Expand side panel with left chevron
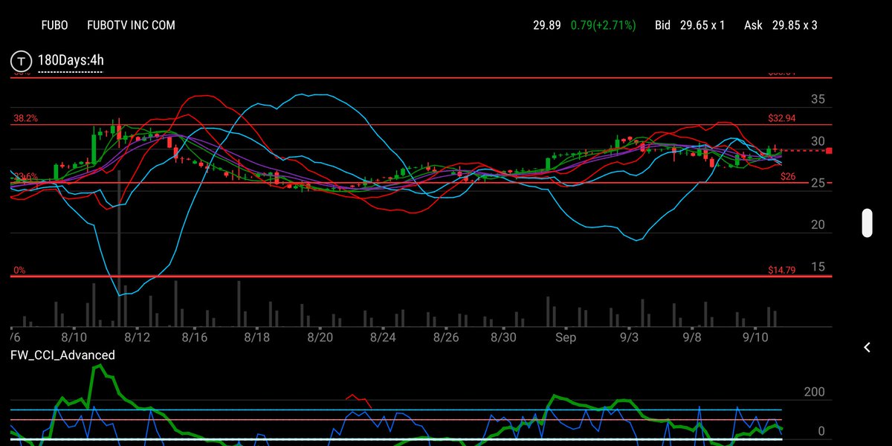 coord(867,347)
